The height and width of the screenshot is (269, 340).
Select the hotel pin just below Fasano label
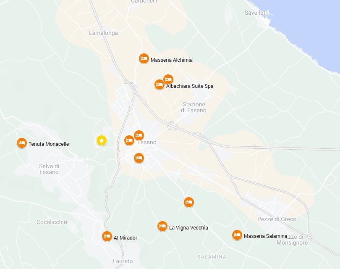point(139,158)
